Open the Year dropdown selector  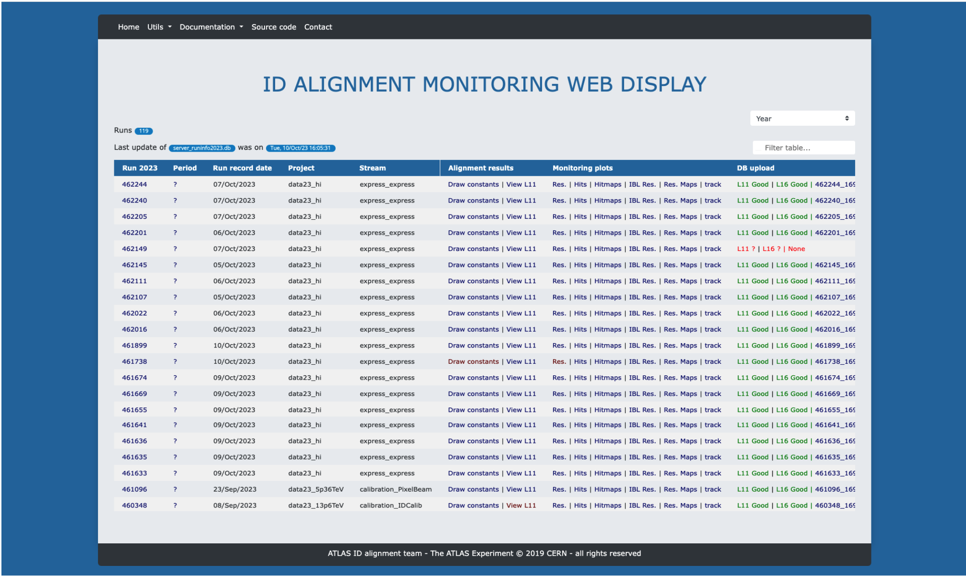coord(802,119)
